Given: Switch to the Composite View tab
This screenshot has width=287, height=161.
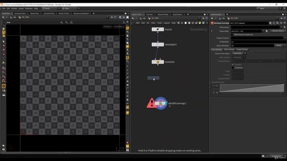Looking at the screenshot, I should [x=49, y=13].
